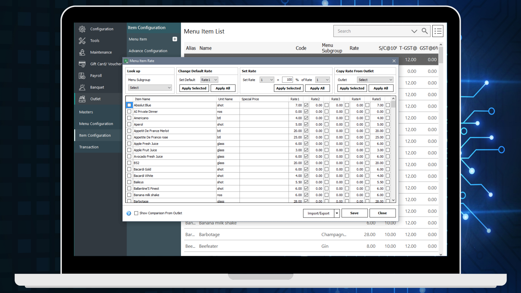This screenshot has height=293, width=521.
Task: Toggle Rate1 checkbox for Bacardi Gold
Action: [306, 169]
